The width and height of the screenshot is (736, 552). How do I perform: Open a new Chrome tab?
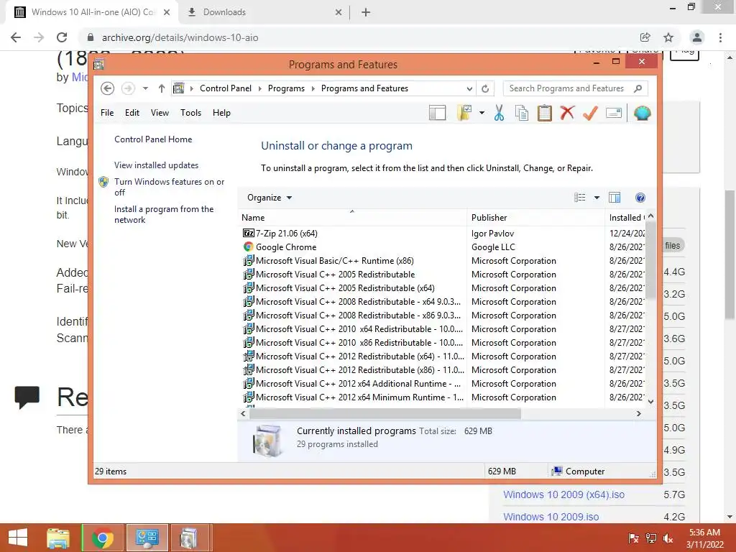point(366,12)
